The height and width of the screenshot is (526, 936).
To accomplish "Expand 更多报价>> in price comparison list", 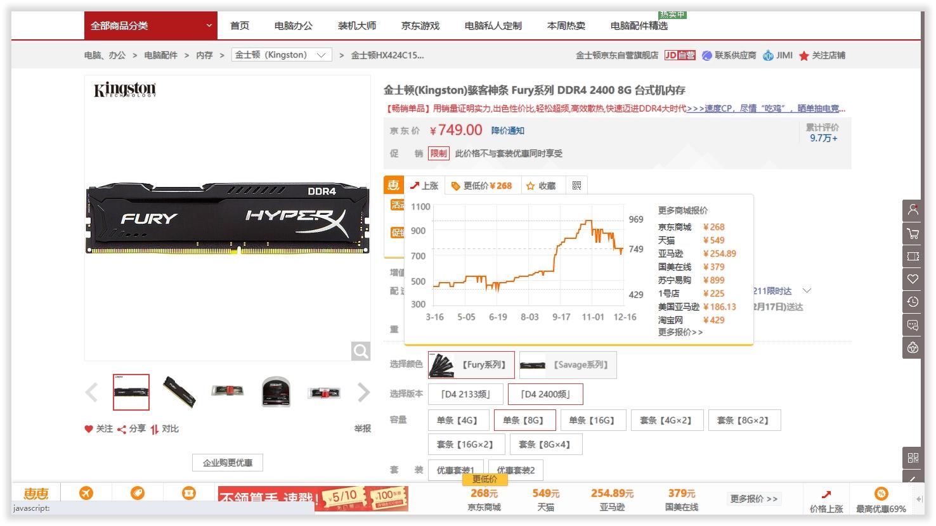I will [x=680, y=332].
